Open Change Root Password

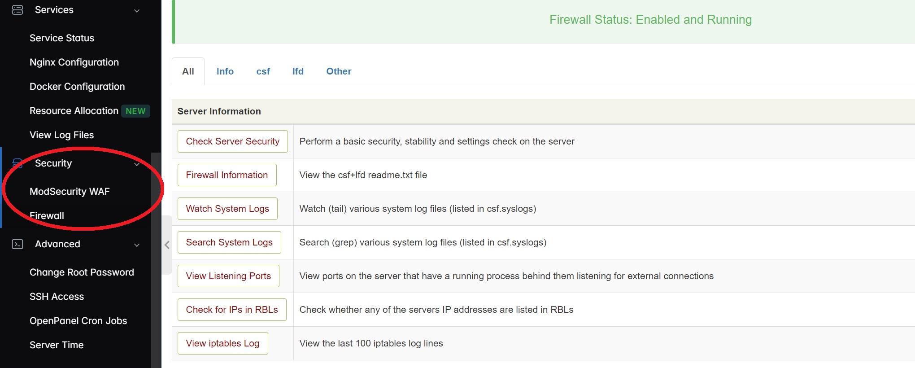click(x=82, y=272)
